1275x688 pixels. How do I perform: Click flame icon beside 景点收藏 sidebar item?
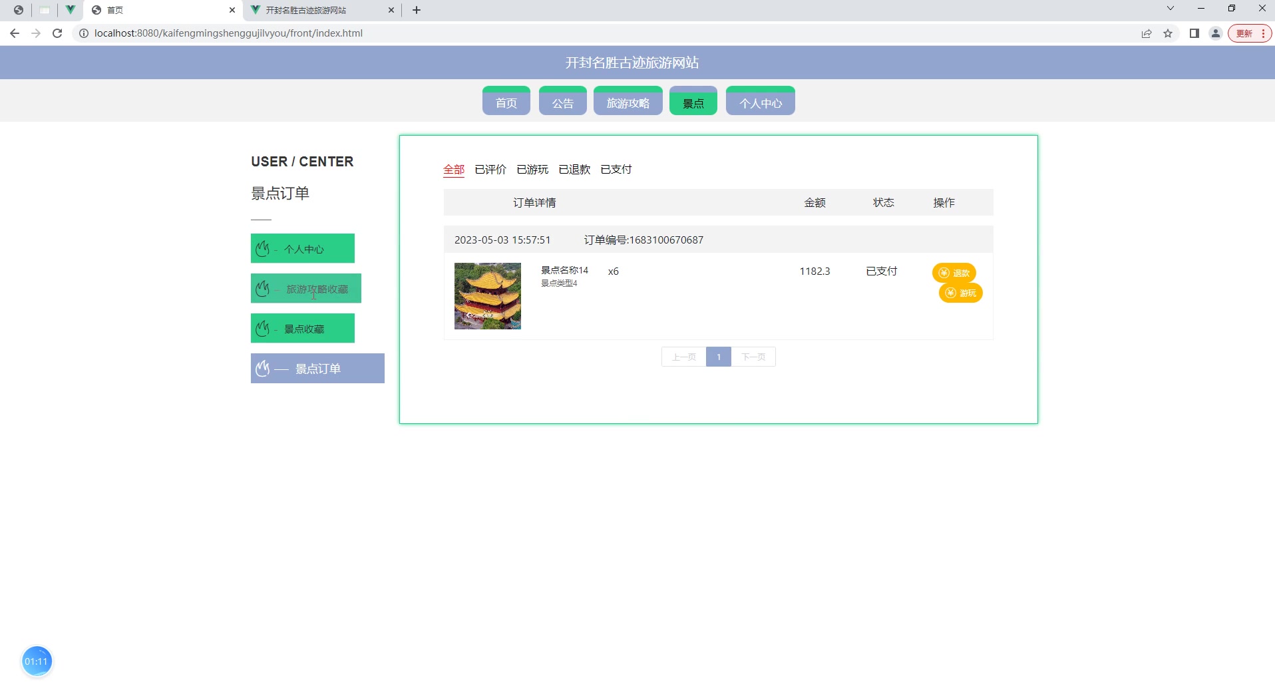(262, 328)
